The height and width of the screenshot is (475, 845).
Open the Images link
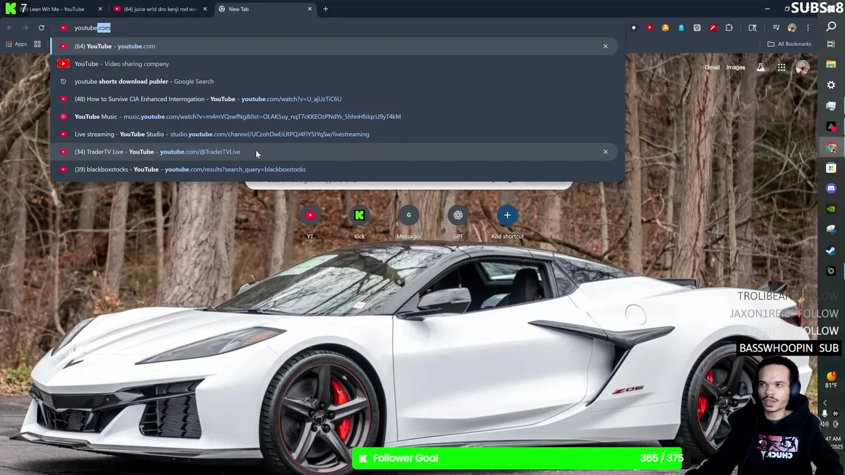735,67
